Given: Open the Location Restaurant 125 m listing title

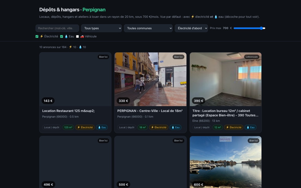Looking at the screenshot, I should tap(68, 111).
